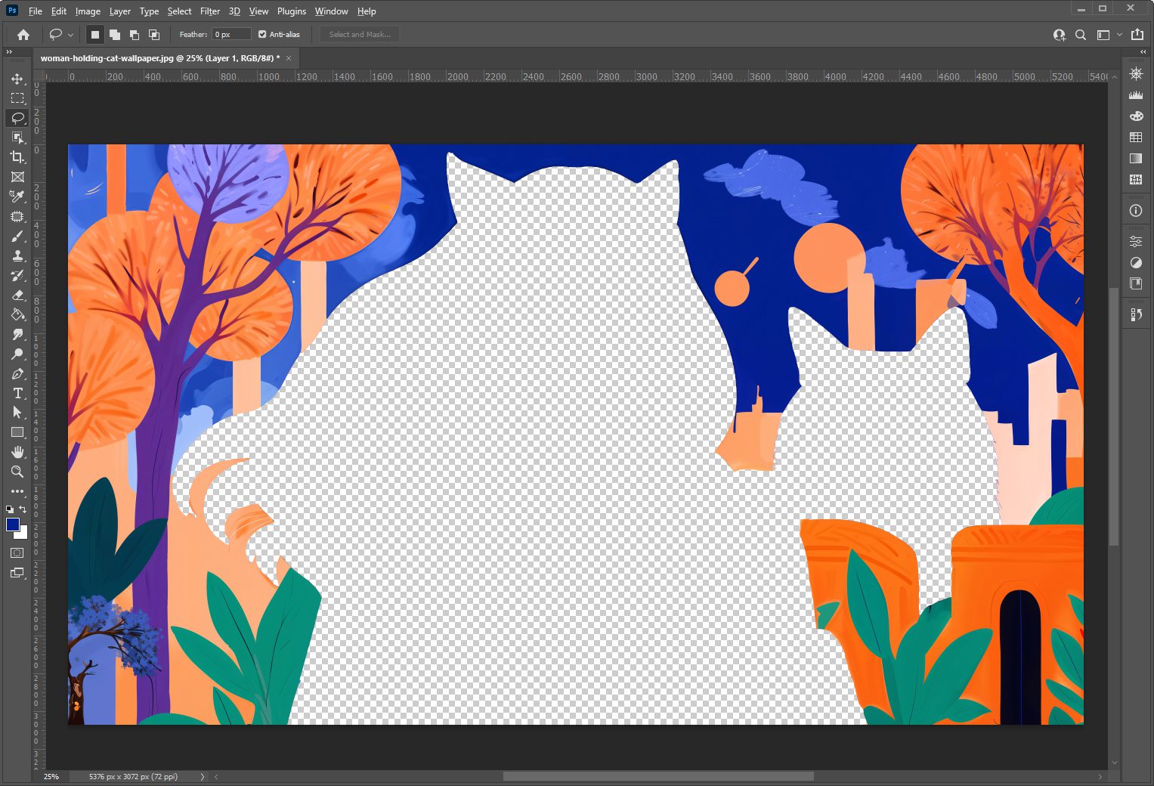Viewport: 1154px width, 786px height.
Task: Select the Move tool
Action: point(17,79)
